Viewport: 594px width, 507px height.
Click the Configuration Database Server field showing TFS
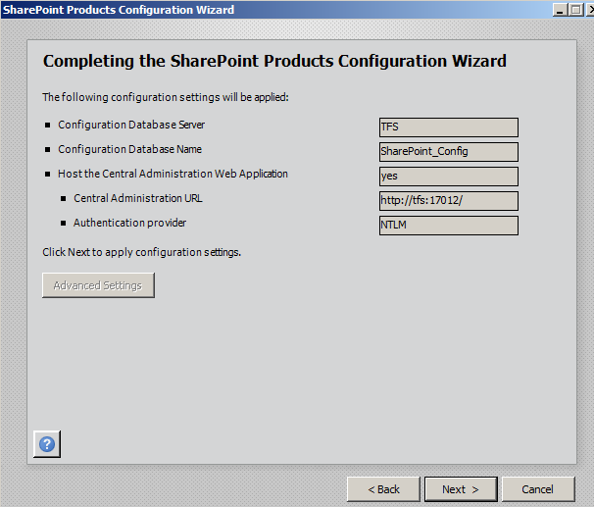click(x=449, y=127)
